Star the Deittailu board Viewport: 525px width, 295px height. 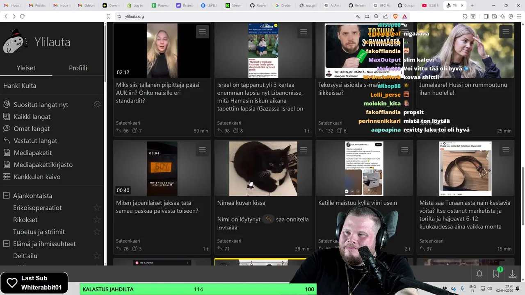click(x=97, y=256)
